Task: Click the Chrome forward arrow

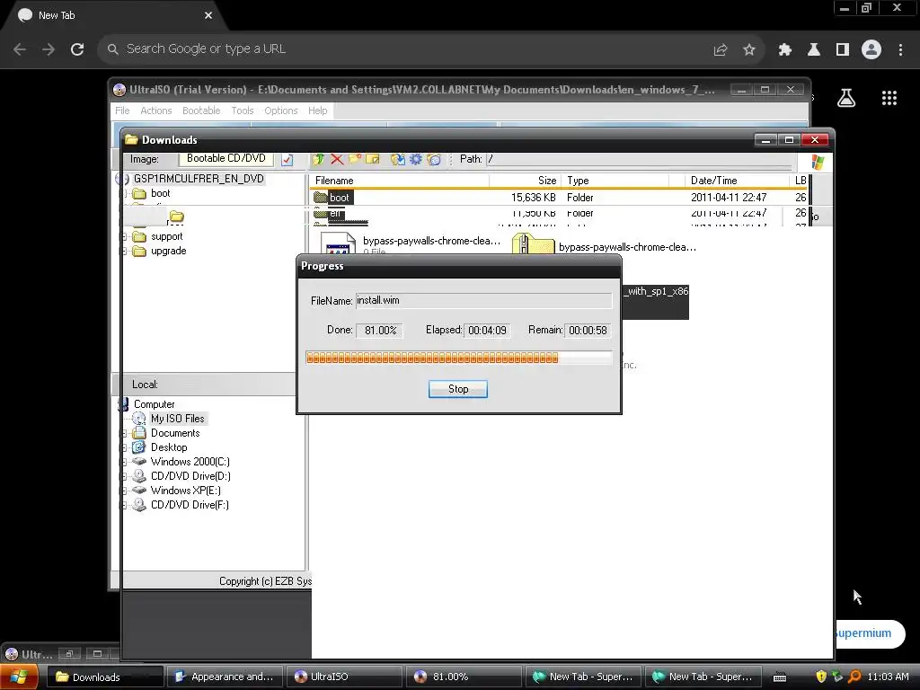Action: [49, 49]
